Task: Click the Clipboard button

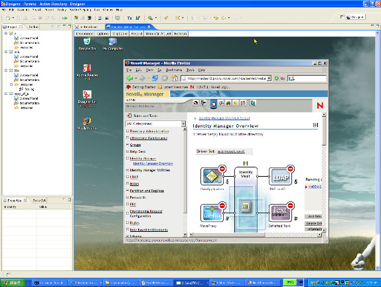Action: coord(120,34)
